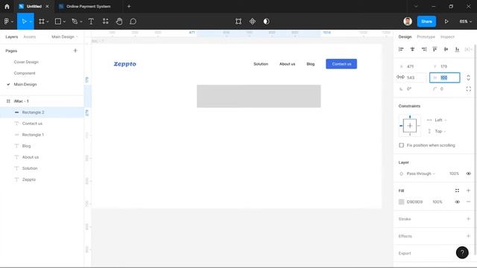Close the Untitled tab
This screenshot has width=477, height=268.
pyautogui.click(x=47, y=7)
